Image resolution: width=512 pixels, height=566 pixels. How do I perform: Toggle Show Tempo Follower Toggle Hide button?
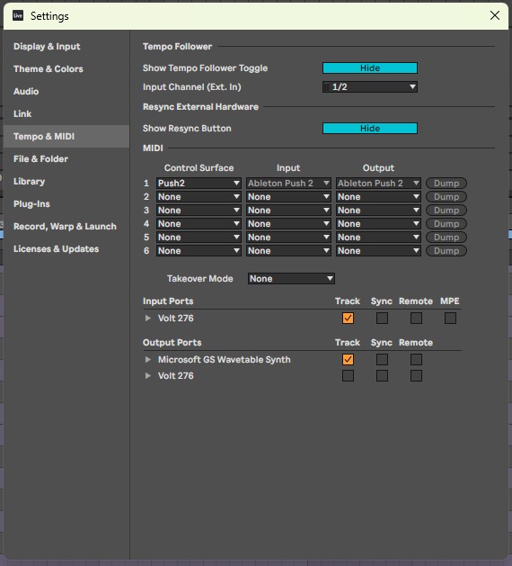(370, 68)
